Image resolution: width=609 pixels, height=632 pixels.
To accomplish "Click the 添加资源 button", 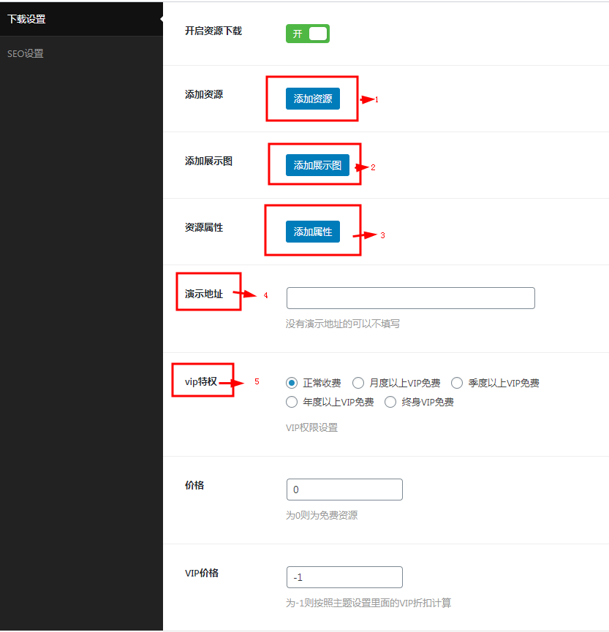I will coord(313,99).
